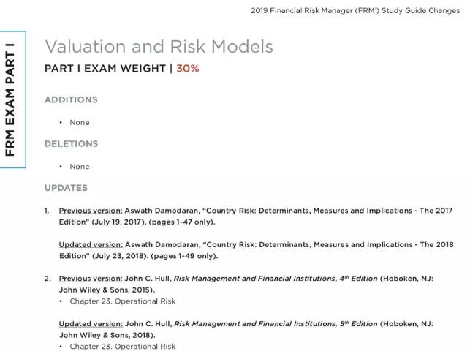Click Chapter 23 bullet below the 2015 citation
Screen dimensions: 470x354
[x=122, y=301]
